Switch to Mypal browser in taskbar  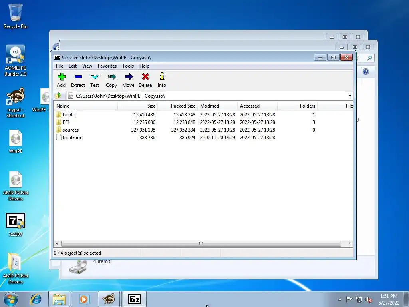pyautogui.click(x=109, y=299)
